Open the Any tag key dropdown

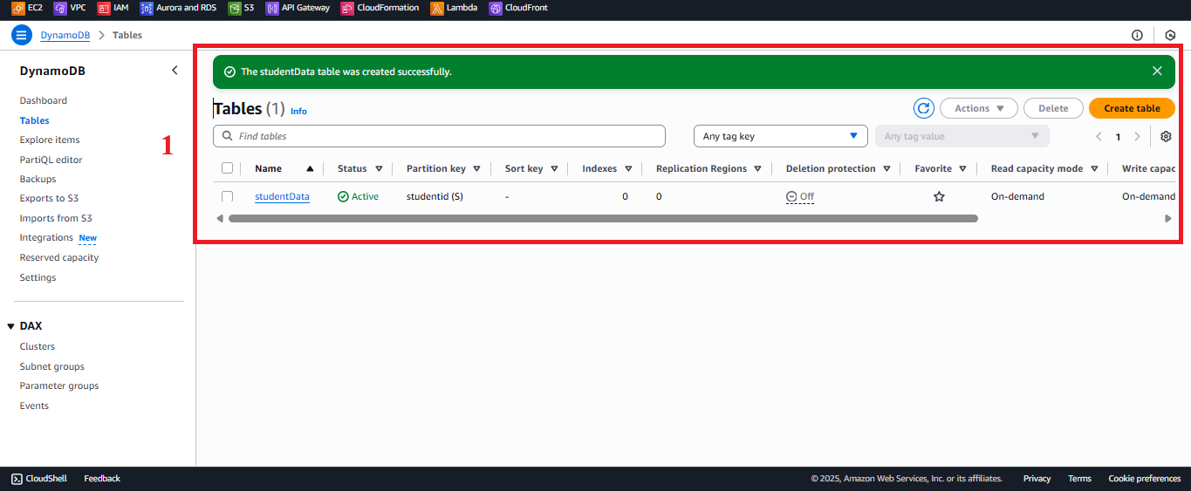pos(780,136)
